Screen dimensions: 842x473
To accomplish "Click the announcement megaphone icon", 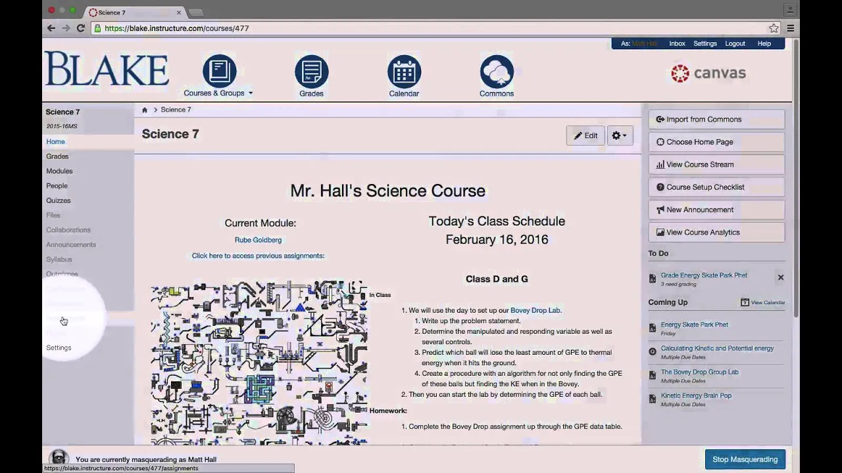I will [x=660, y=210].
